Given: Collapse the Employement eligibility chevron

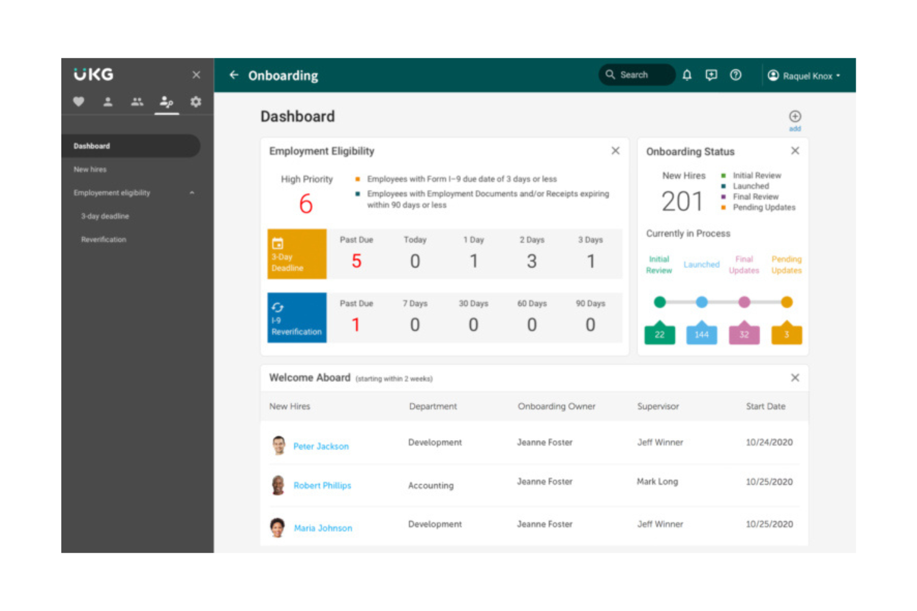Looking at the screenshot, I should point(192,193).
